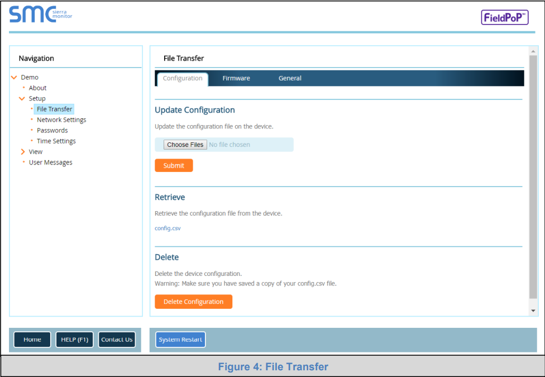Collapse the Setup tree section
This screenshot has width=545, height=377.
(22, 99)
